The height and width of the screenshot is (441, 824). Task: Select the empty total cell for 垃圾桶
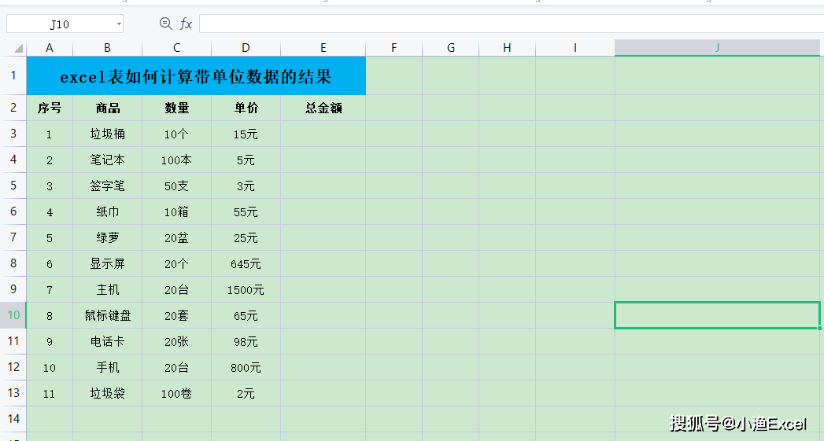[x=323, y=134]
